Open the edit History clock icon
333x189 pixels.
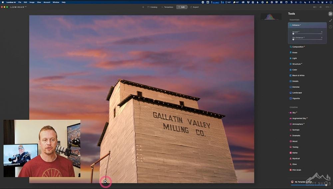click(330, 27)
